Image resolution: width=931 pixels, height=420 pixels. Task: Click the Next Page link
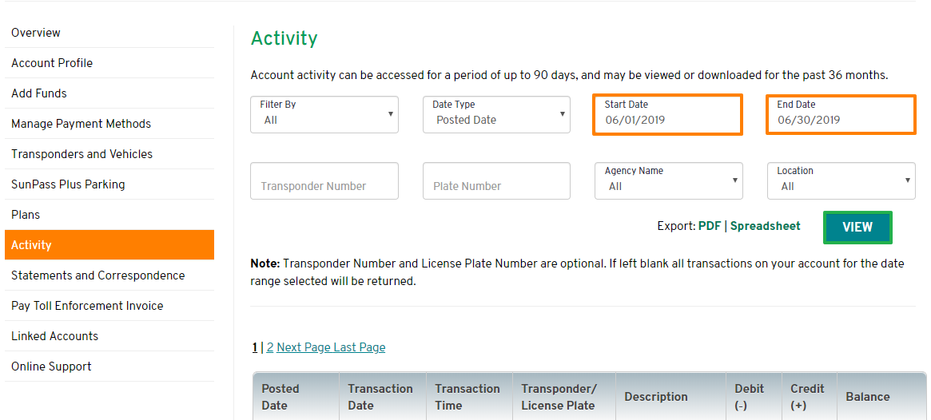point(304,347)
